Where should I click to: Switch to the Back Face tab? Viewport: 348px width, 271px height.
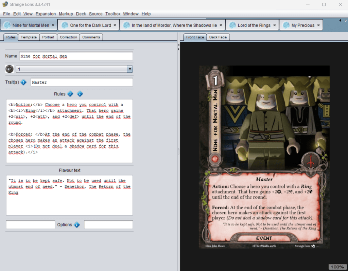coord(218,37)
